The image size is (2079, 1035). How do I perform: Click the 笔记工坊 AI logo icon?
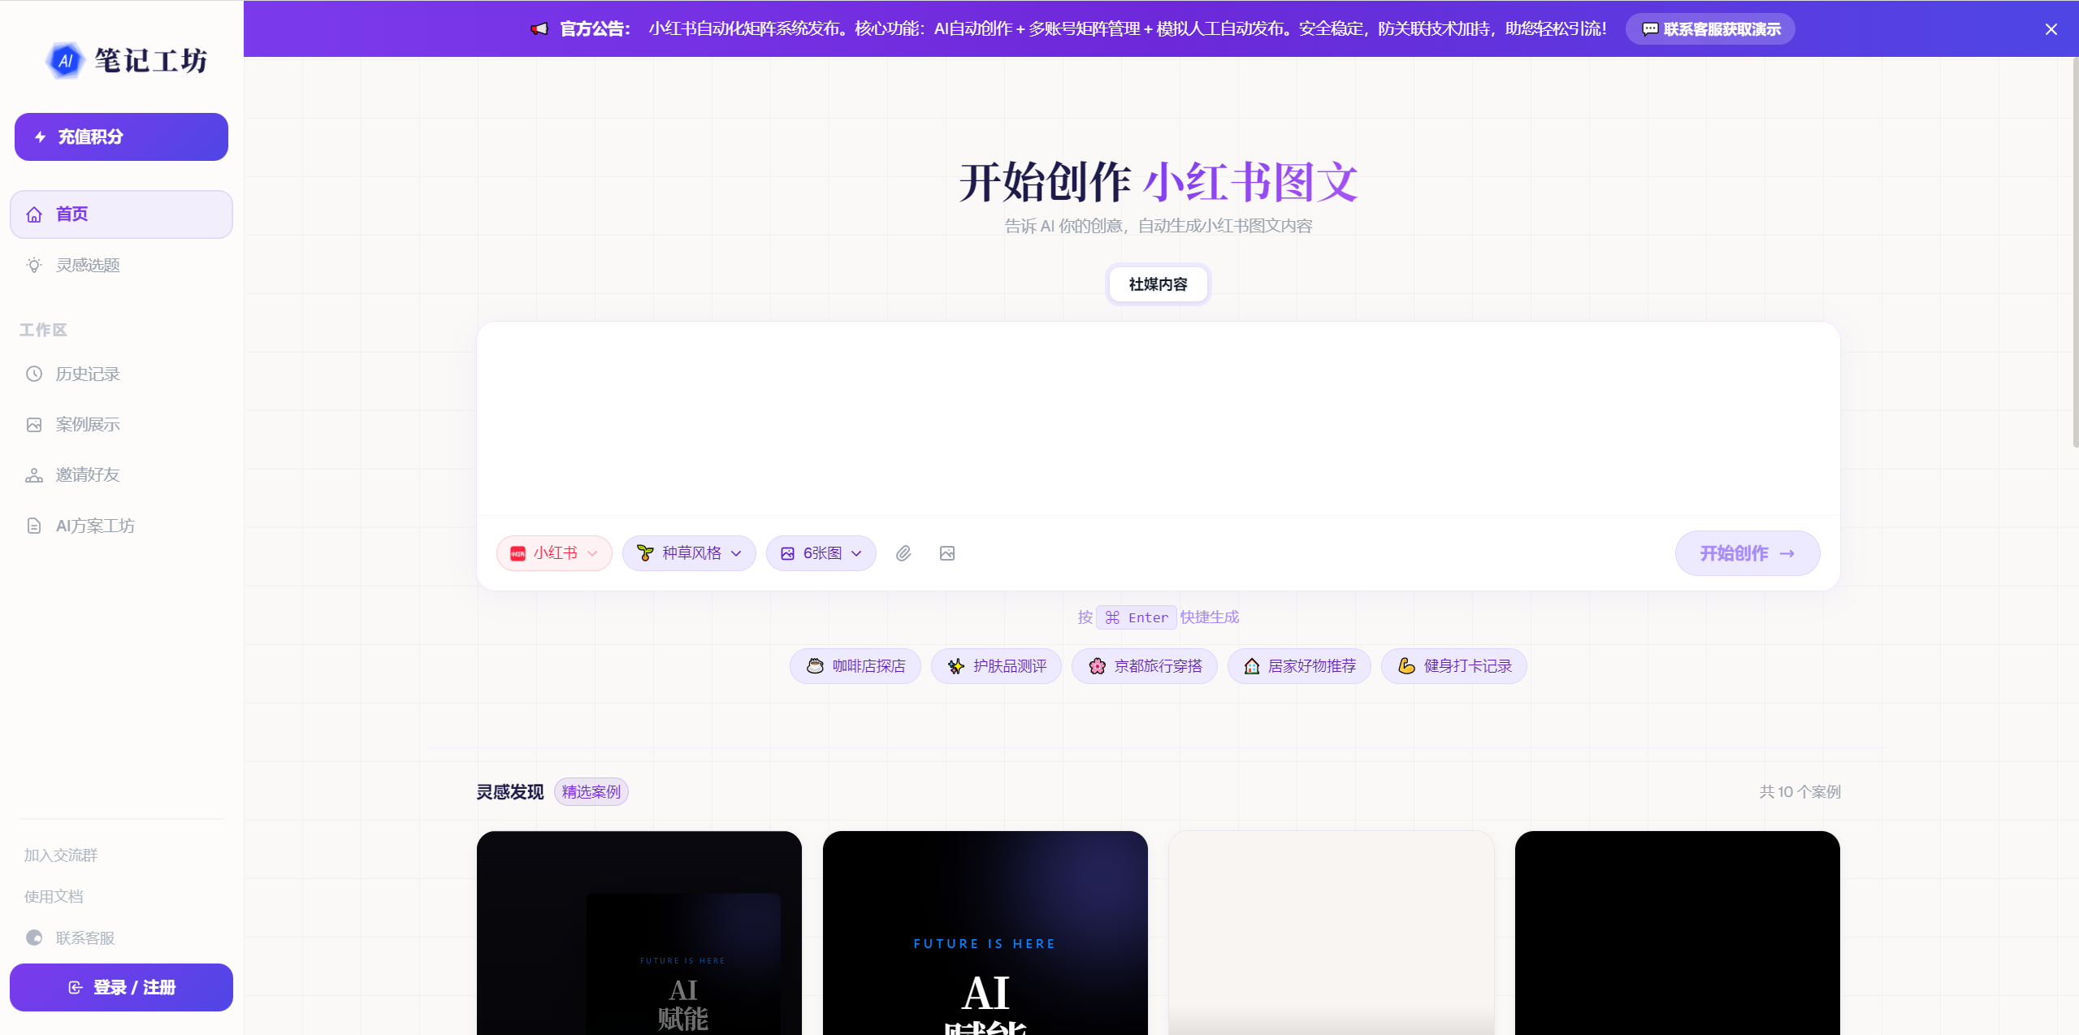(66, 61)
